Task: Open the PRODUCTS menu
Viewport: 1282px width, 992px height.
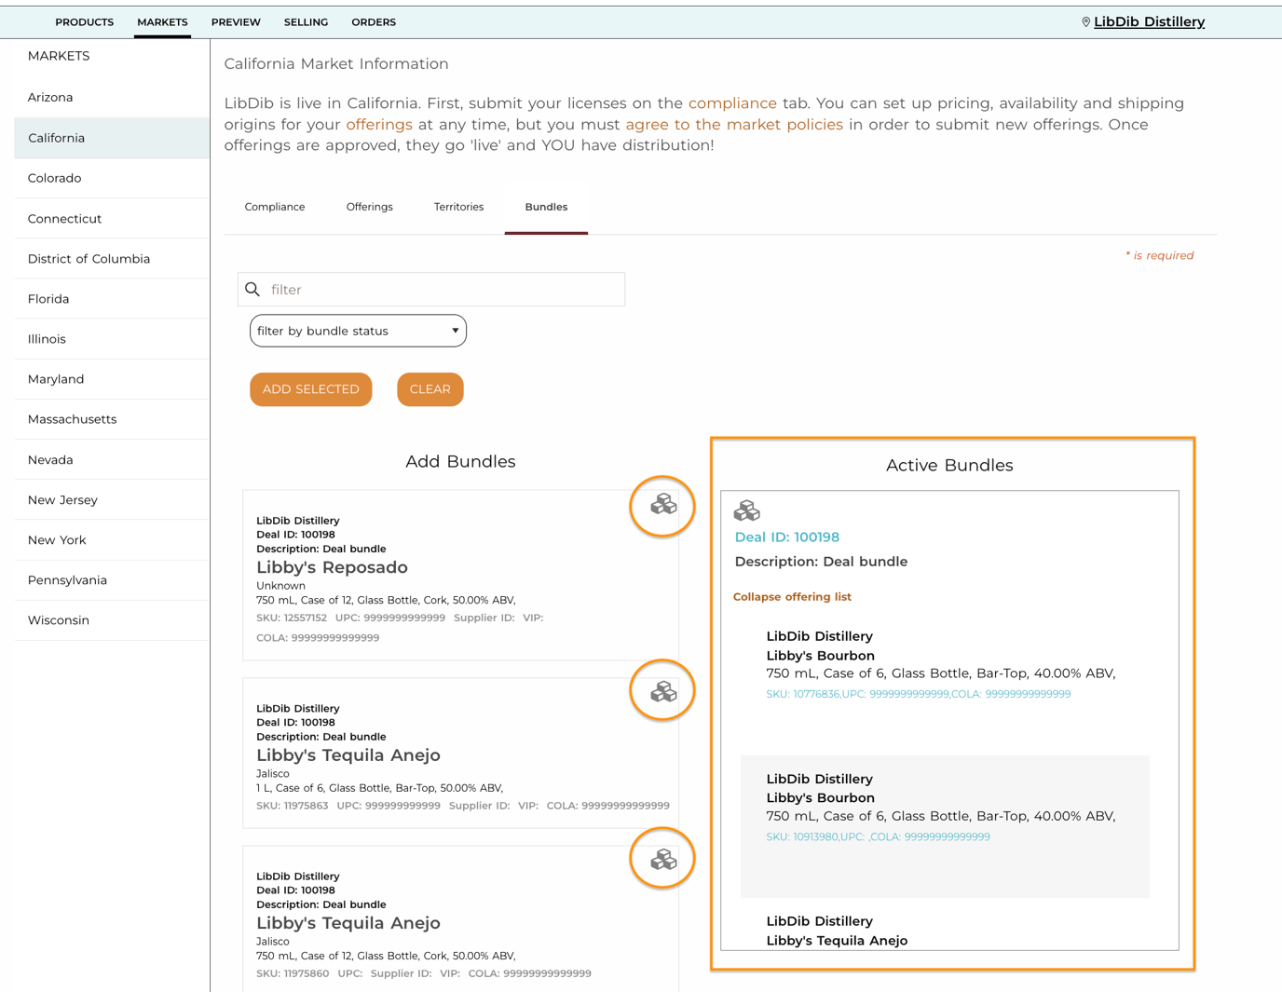Action: (x=85, y=22)
